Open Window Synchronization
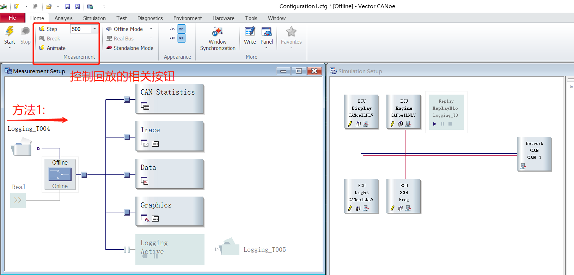 pyautogui.click(x=218, y=38)
